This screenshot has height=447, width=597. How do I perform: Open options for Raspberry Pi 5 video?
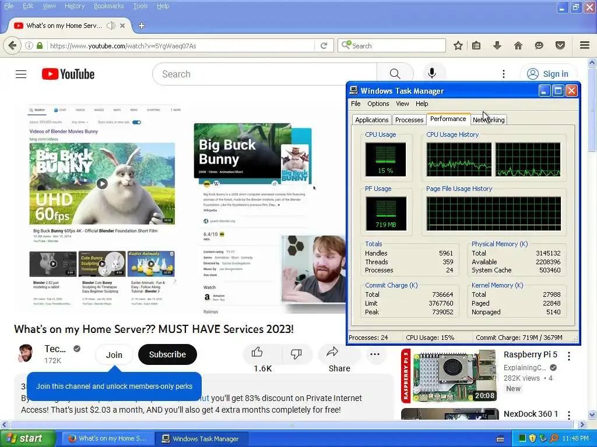pos(569,356)
